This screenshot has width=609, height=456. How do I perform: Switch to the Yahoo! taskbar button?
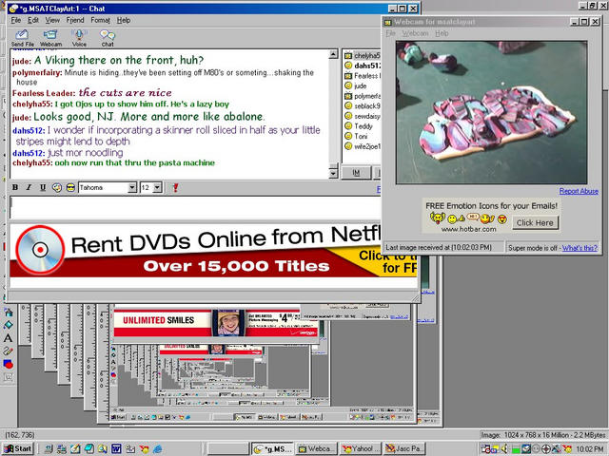(362, 449)
